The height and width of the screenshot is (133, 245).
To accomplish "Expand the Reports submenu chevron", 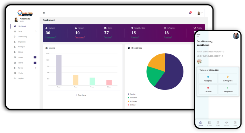I will 36,68.
